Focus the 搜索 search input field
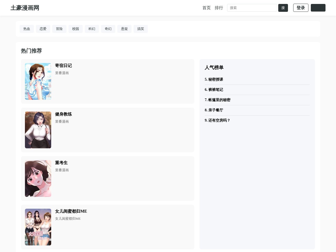The image size is (336, 252). [252, 8]
